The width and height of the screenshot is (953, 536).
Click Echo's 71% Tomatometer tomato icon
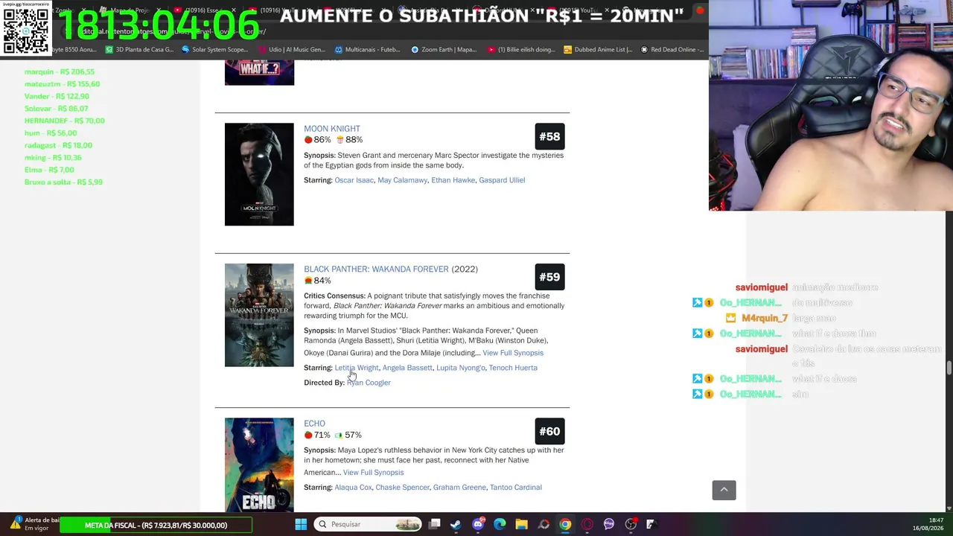tap(308, 435)
